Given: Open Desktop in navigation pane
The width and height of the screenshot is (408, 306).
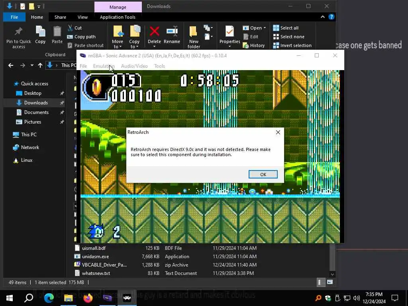Looking at the screenshot, I should tap(33, 93).
